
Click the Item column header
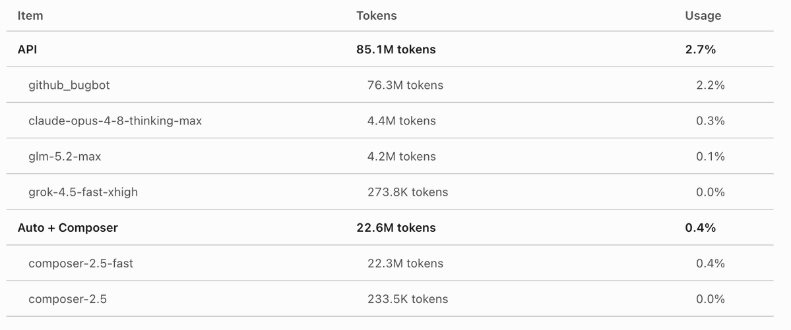tap(30, 16)
